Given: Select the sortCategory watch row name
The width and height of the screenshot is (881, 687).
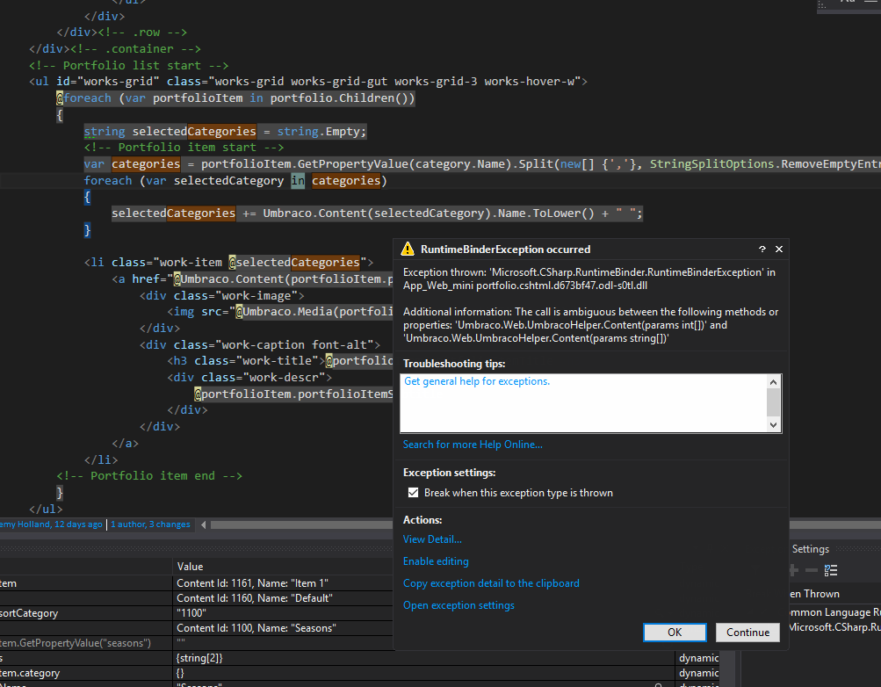Looking at the screenshot, I should (29, 613).
